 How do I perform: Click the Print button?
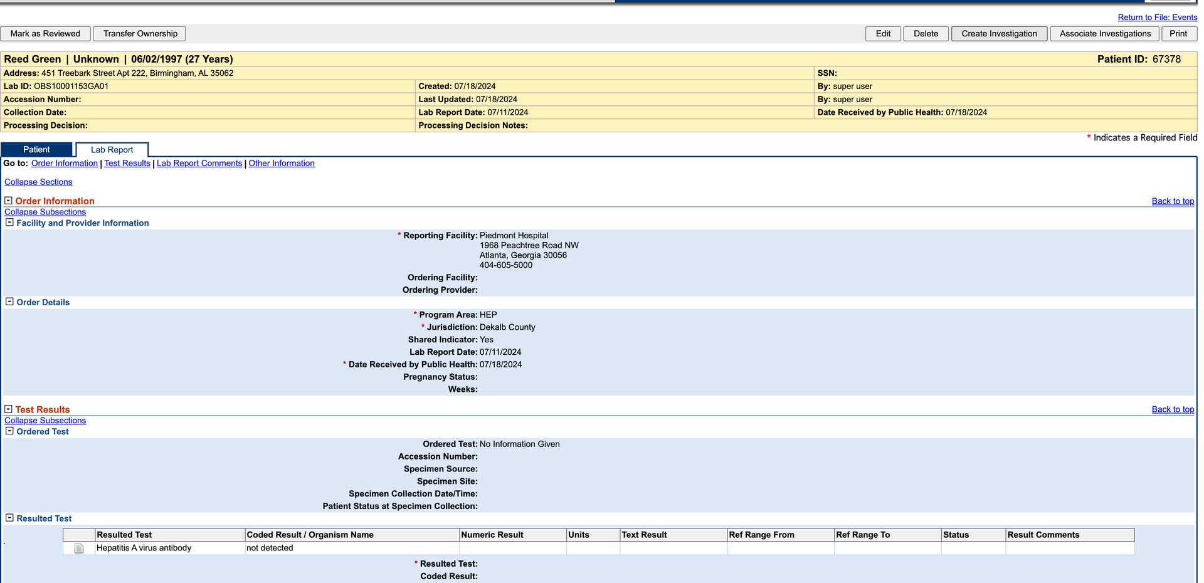(1178, 33)
